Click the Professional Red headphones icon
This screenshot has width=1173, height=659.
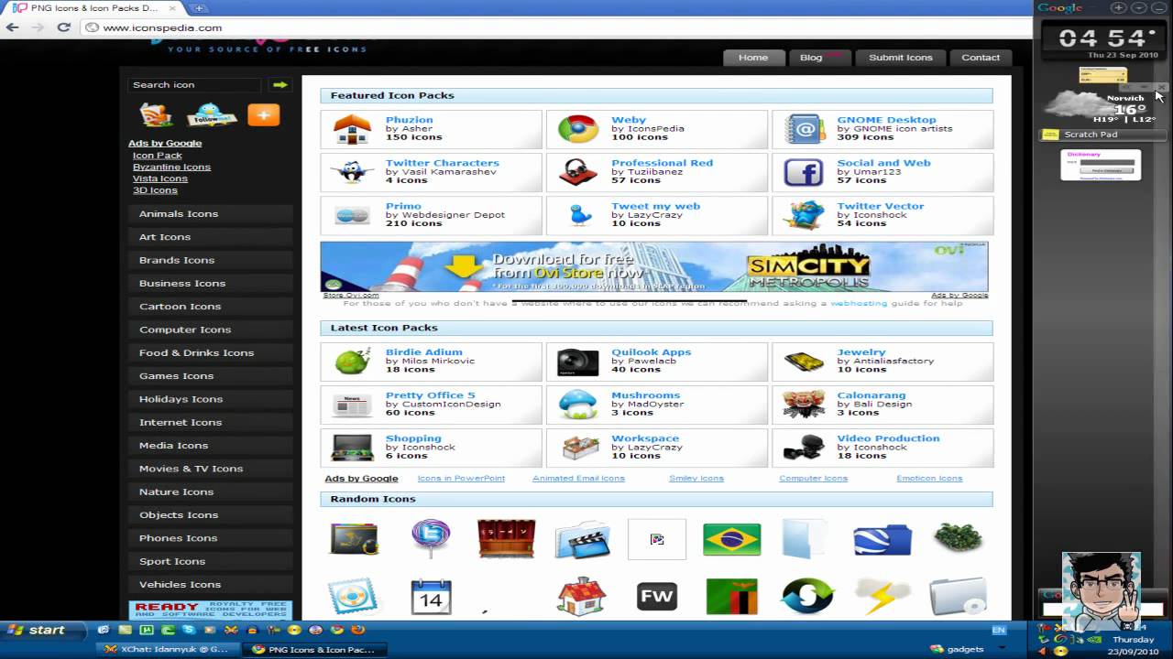[x=578, y=172]
